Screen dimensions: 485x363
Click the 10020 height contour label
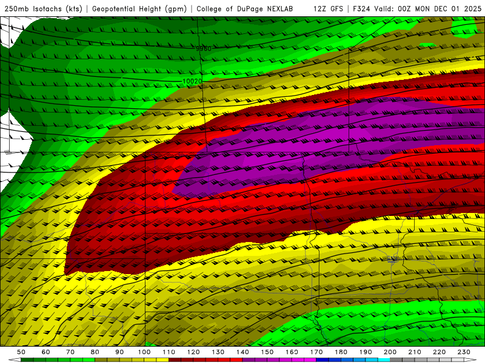[x=192, y=81]
